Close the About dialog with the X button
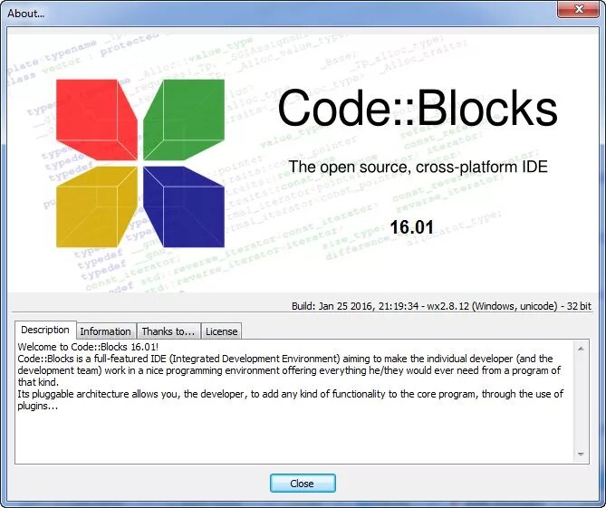606x508 pixels. click(x=578, y=9)
